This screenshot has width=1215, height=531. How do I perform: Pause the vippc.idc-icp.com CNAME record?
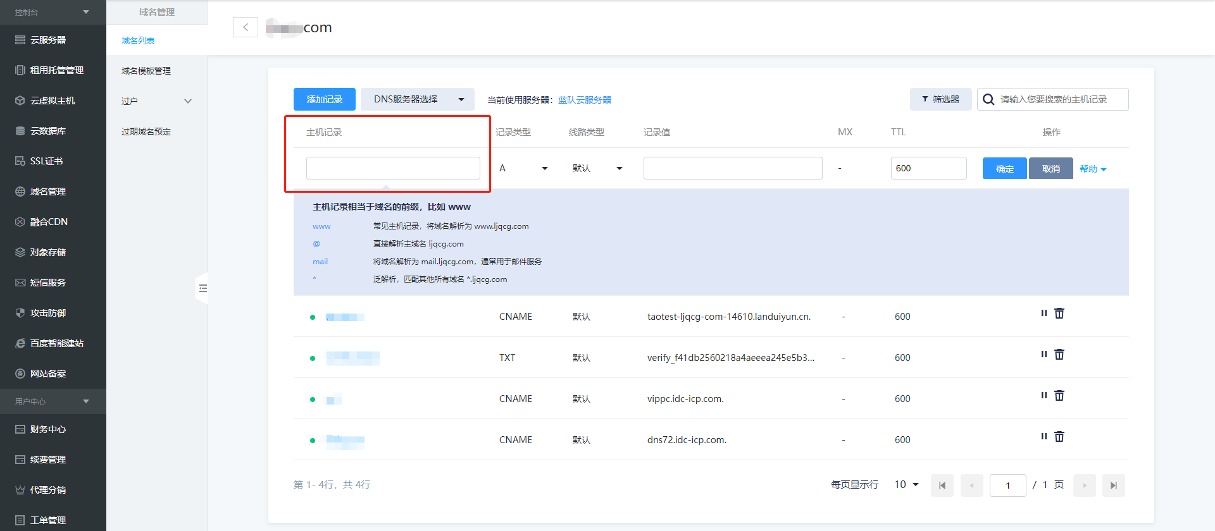coord(1044,396)
